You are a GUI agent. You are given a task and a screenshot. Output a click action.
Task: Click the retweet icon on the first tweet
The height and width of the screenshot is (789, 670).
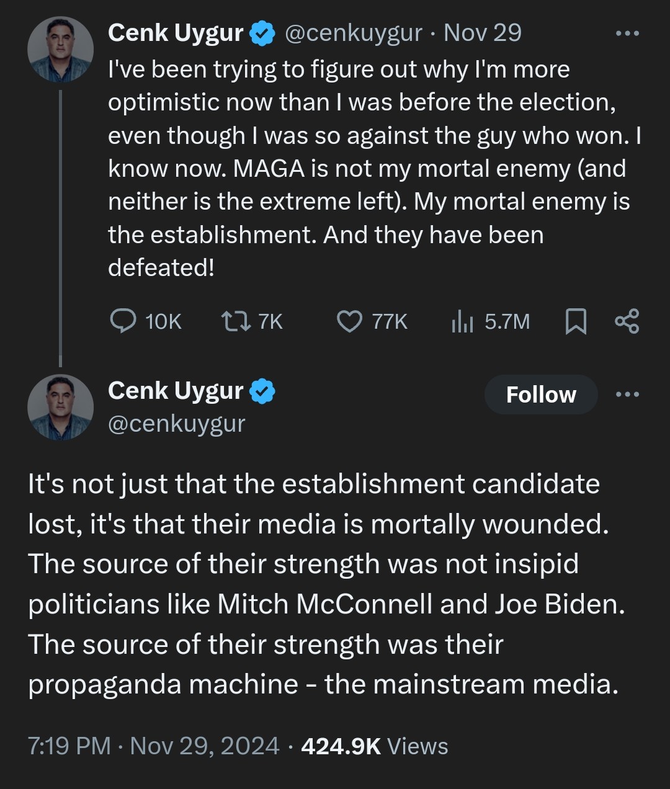tap(236, 321)
